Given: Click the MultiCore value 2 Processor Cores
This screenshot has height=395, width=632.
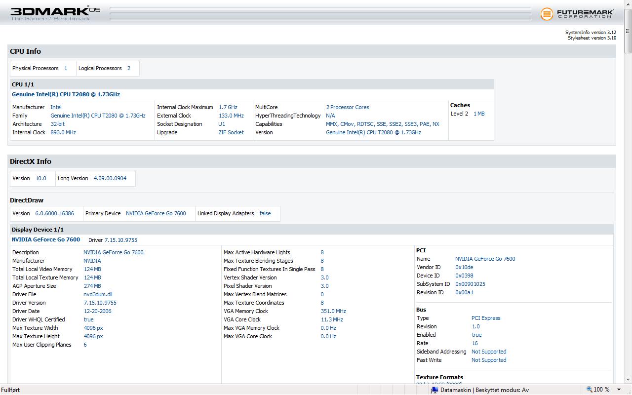Looking at the screenshot, I should click(x=348, y=107).
